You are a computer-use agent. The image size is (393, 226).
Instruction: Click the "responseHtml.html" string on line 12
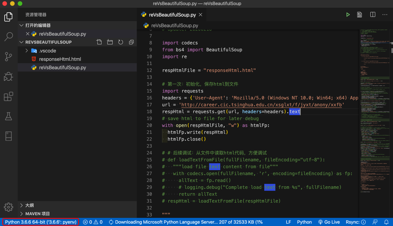coord(229,70)
